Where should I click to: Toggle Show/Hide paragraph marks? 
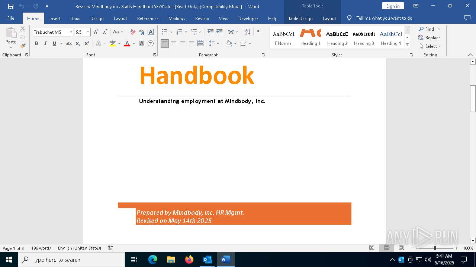tap(259, 32)
